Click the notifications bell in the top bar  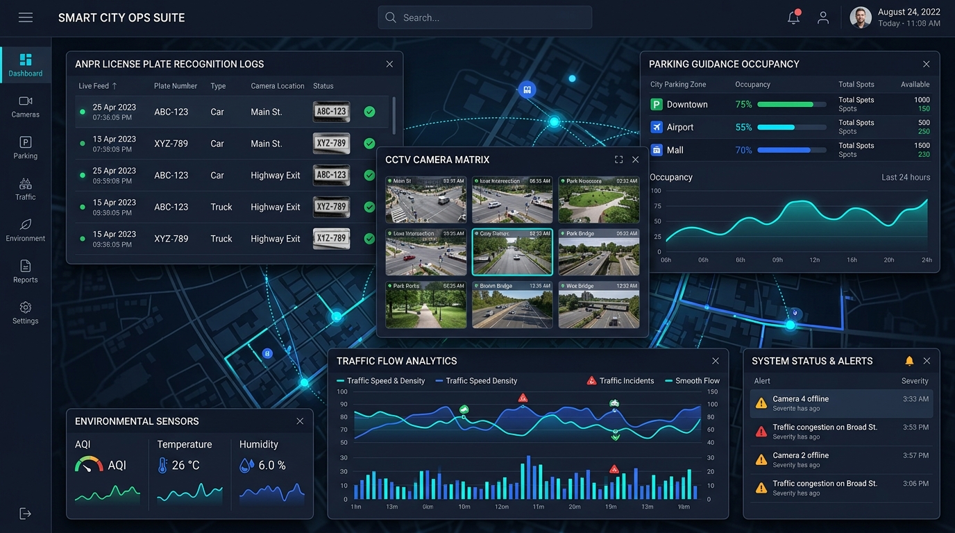794,17
